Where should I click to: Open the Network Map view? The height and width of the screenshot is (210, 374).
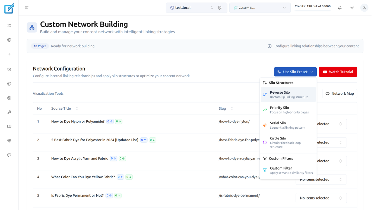tap(340, 93)
